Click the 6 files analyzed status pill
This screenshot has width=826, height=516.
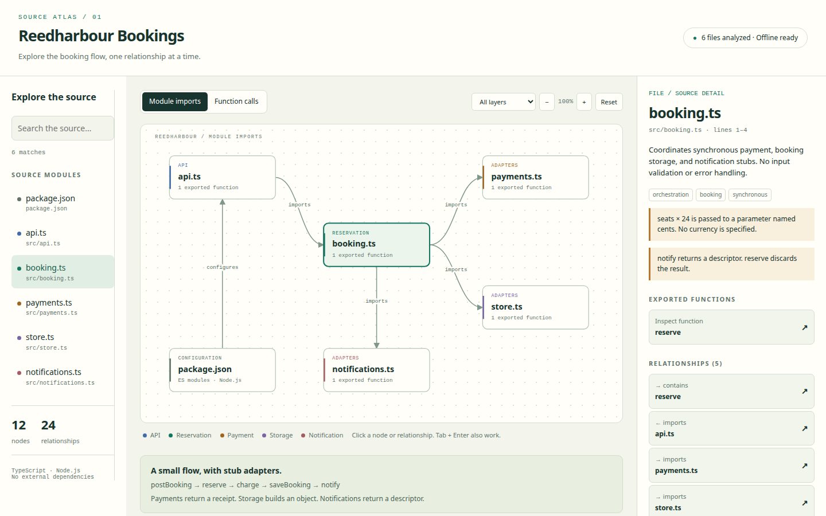click(x=745, y=38)
